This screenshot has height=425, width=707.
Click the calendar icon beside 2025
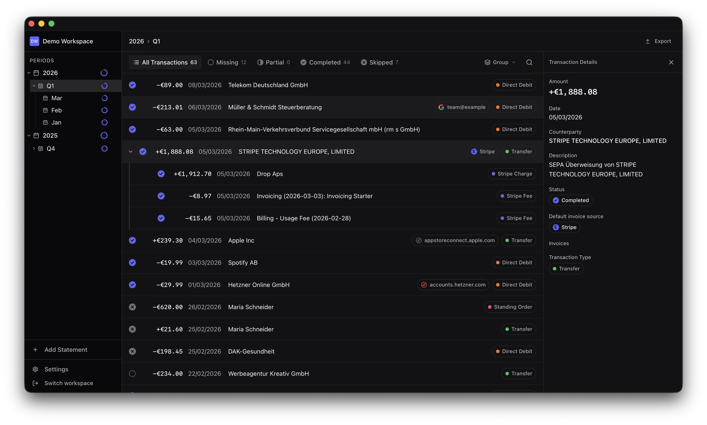point(36,136)
